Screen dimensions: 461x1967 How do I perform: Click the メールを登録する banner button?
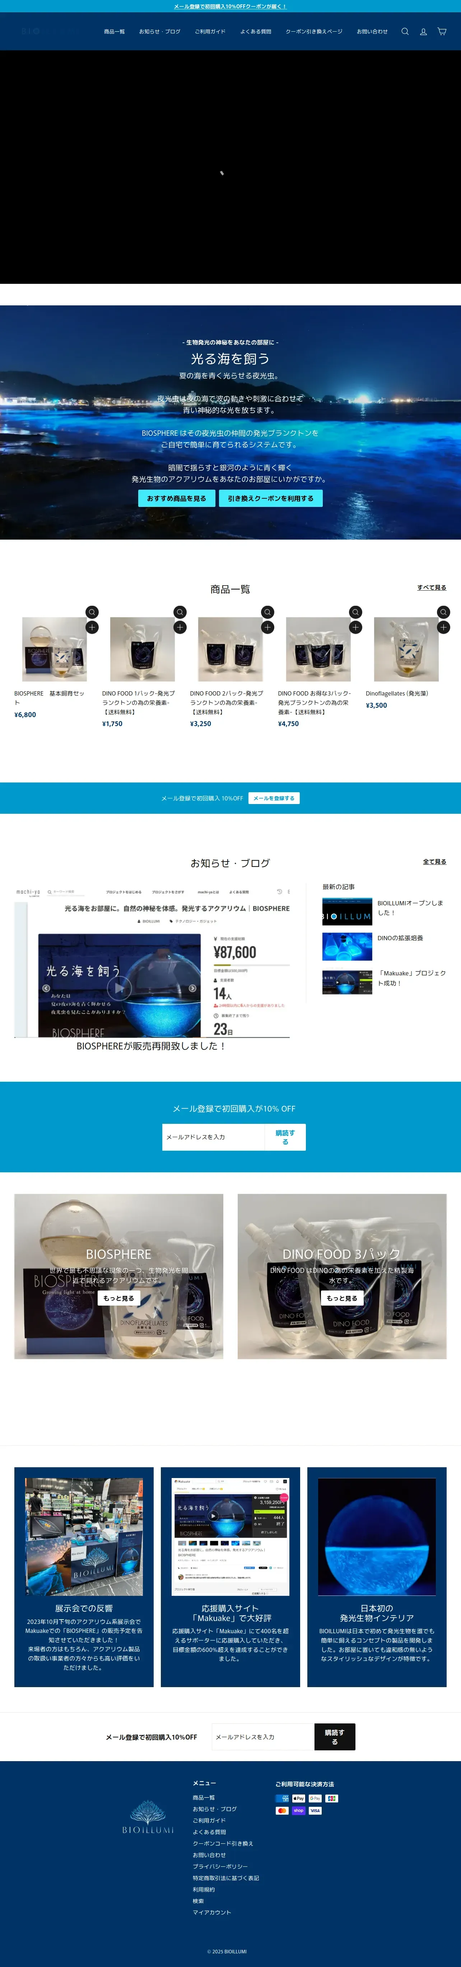pyautogui.click(x=274, y=798)
